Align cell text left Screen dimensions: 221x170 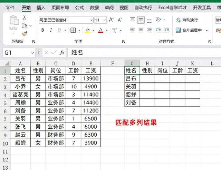pos(133,30)
